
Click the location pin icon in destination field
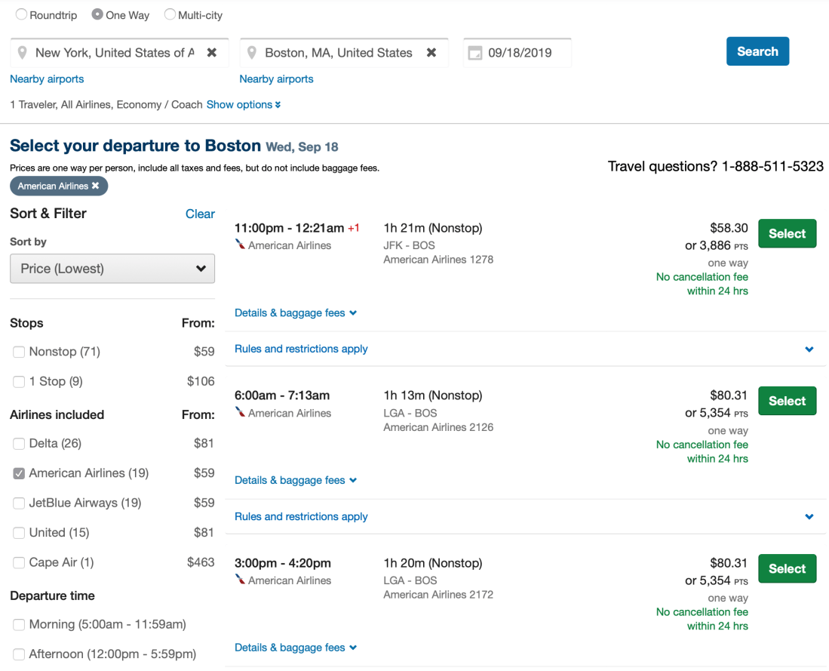tap(252, 53)
